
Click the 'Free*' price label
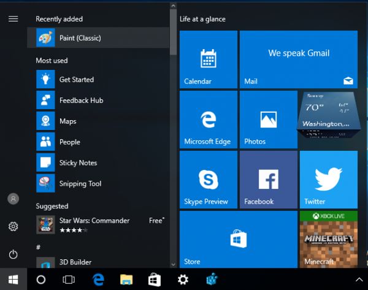[x=157, y=221]
